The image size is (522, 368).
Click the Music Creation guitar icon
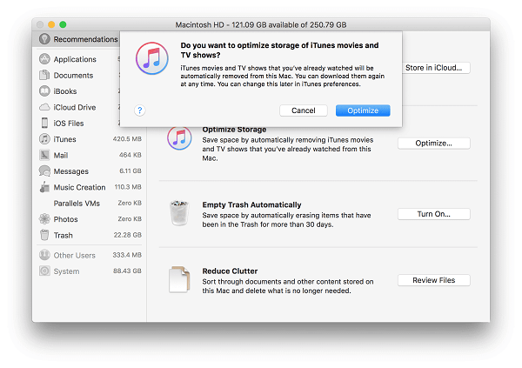click(44, 187)
